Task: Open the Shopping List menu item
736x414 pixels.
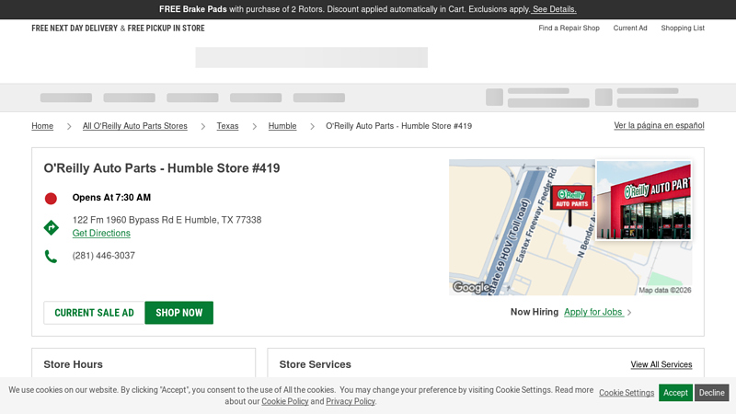Action: [x=683, y=29]
